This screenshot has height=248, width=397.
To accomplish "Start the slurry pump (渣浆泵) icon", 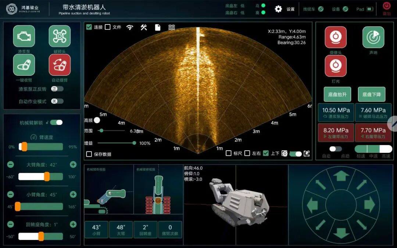I will (24, 36).
